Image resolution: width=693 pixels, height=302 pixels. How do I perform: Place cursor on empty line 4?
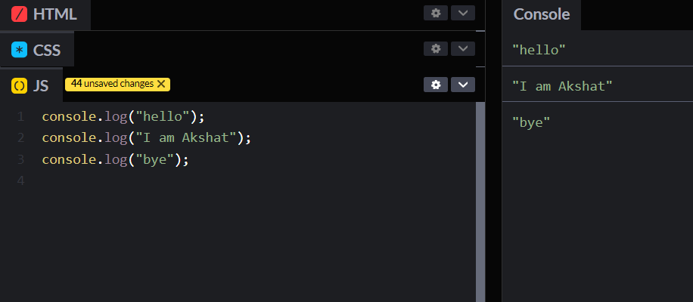(151, 181)
